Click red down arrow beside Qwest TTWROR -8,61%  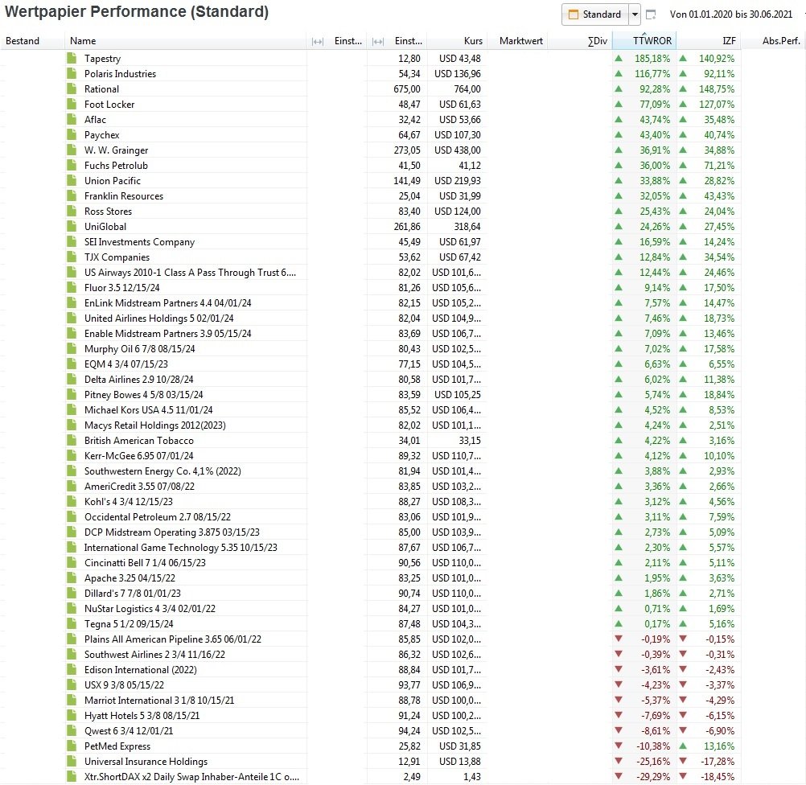(619, 730)
